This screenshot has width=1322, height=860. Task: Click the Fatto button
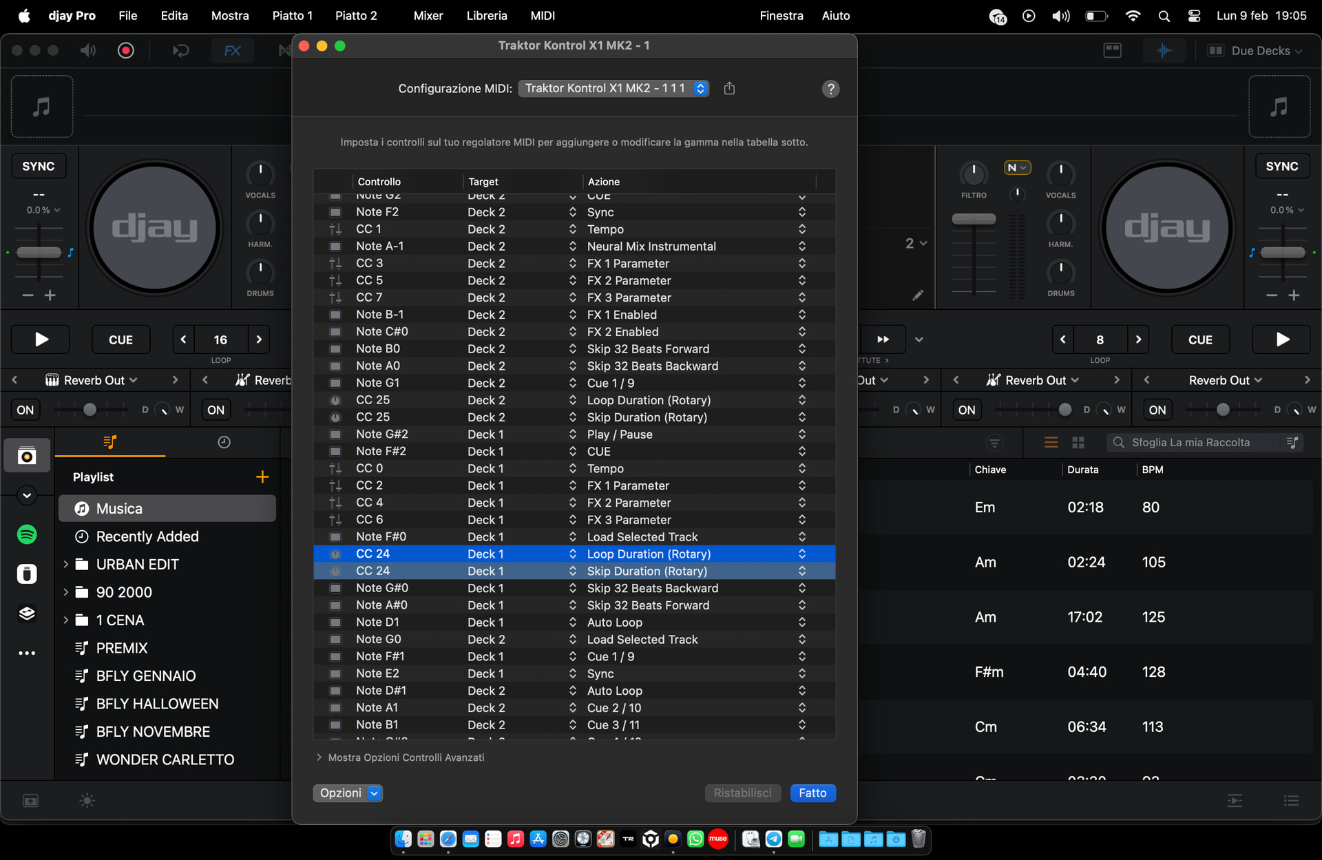tap(812, 793)
